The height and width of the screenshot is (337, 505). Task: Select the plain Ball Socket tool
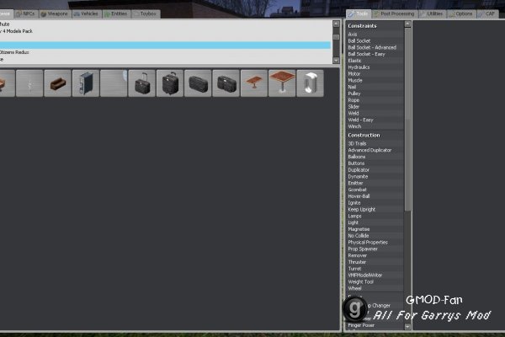(x=375, y=41)
